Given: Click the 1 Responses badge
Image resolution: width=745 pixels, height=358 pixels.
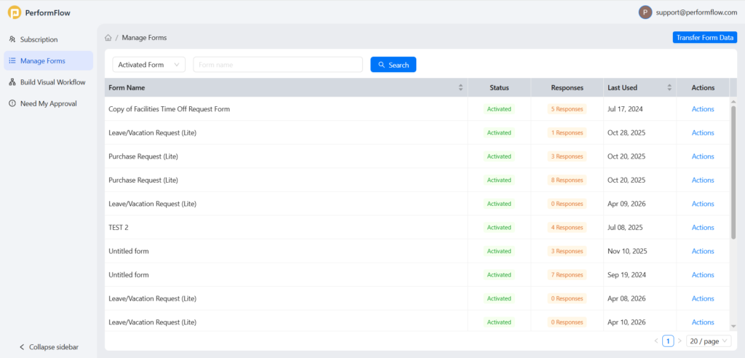Looking at the screenshot, I should (x=567, y=132).
